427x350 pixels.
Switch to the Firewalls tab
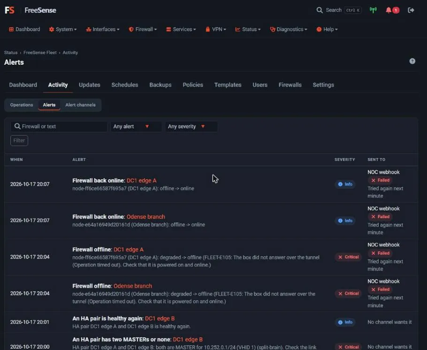290,85
